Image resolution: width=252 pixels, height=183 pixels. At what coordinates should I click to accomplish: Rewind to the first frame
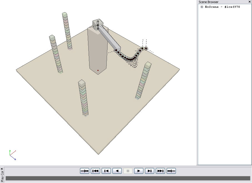(95, 171)
